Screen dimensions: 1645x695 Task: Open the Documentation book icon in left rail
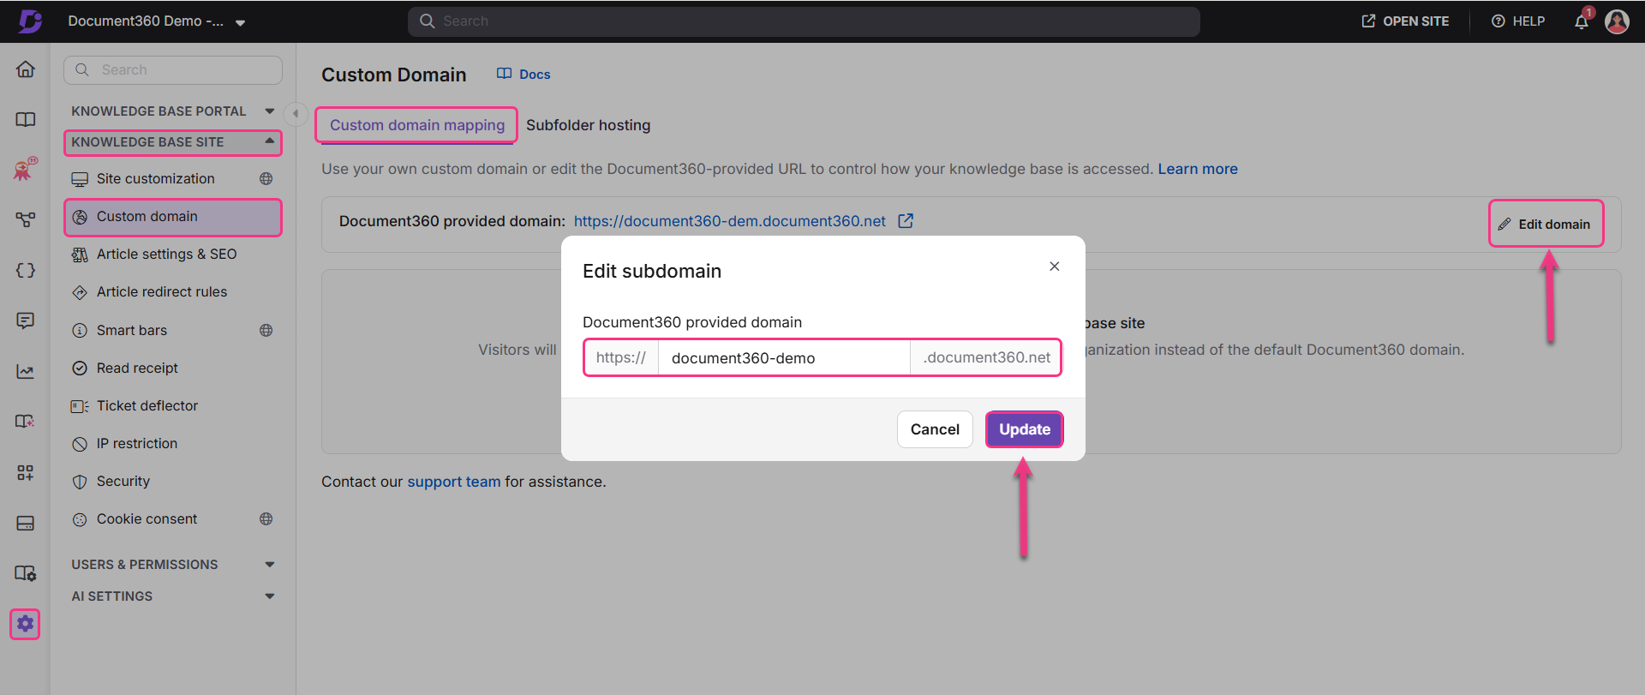click(x=26, y=119)
